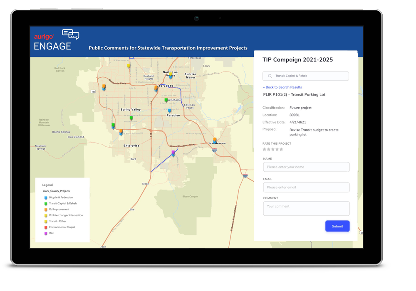Click the name entry field
The width and height of the screenshot is (416, 291).
306,167
